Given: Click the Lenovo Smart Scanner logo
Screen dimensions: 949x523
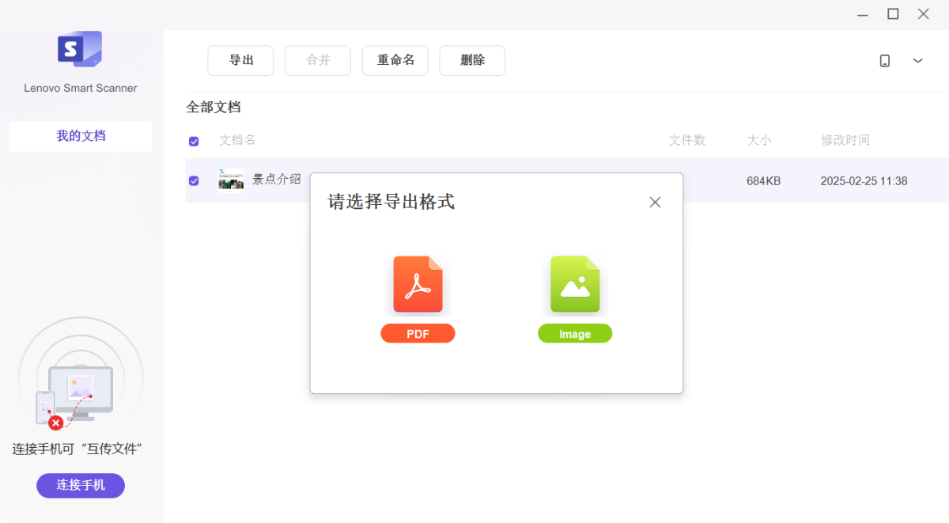Looking at the screenshot, I should point(80,49).
